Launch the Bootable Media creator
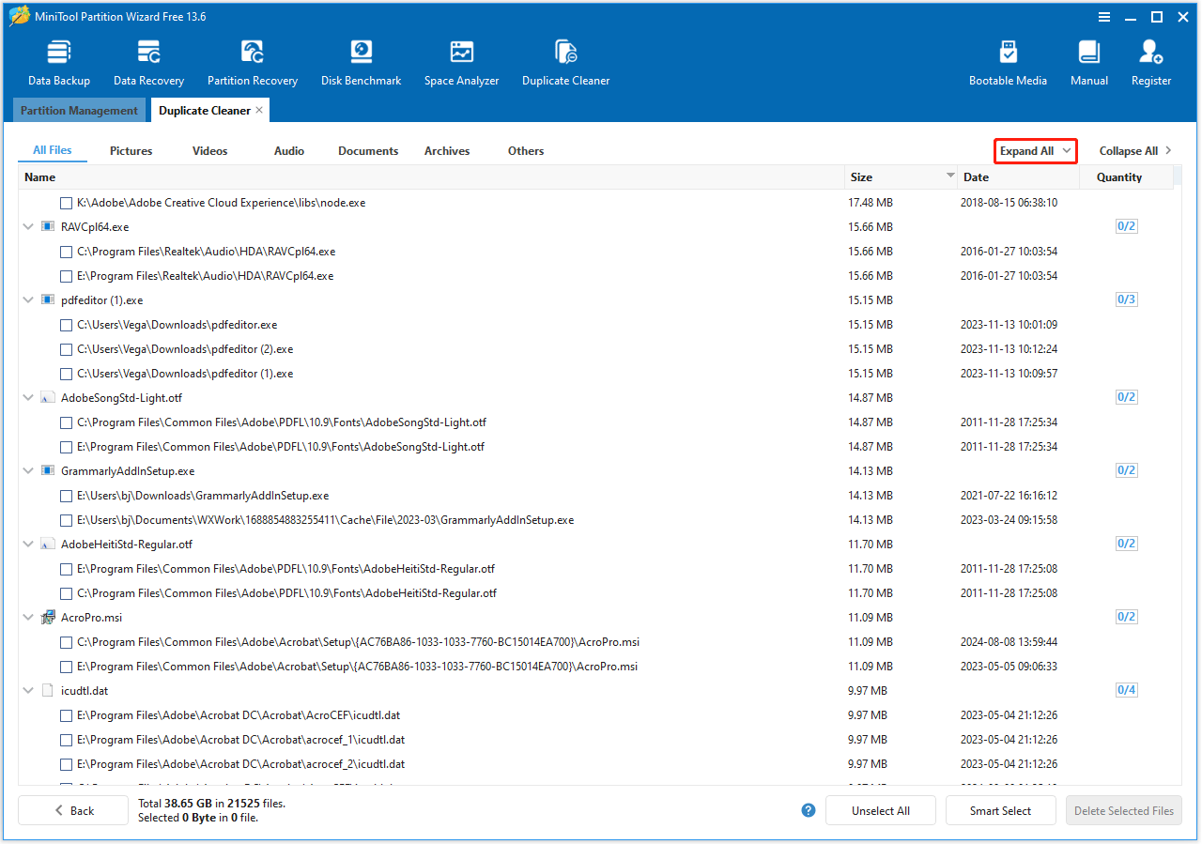Viewport: 1202px width, 844px height. (x=1008, y=60)
